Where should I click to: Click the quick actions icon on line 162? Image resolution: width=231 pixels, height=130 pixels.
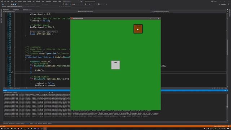click(x=12, y=72)
